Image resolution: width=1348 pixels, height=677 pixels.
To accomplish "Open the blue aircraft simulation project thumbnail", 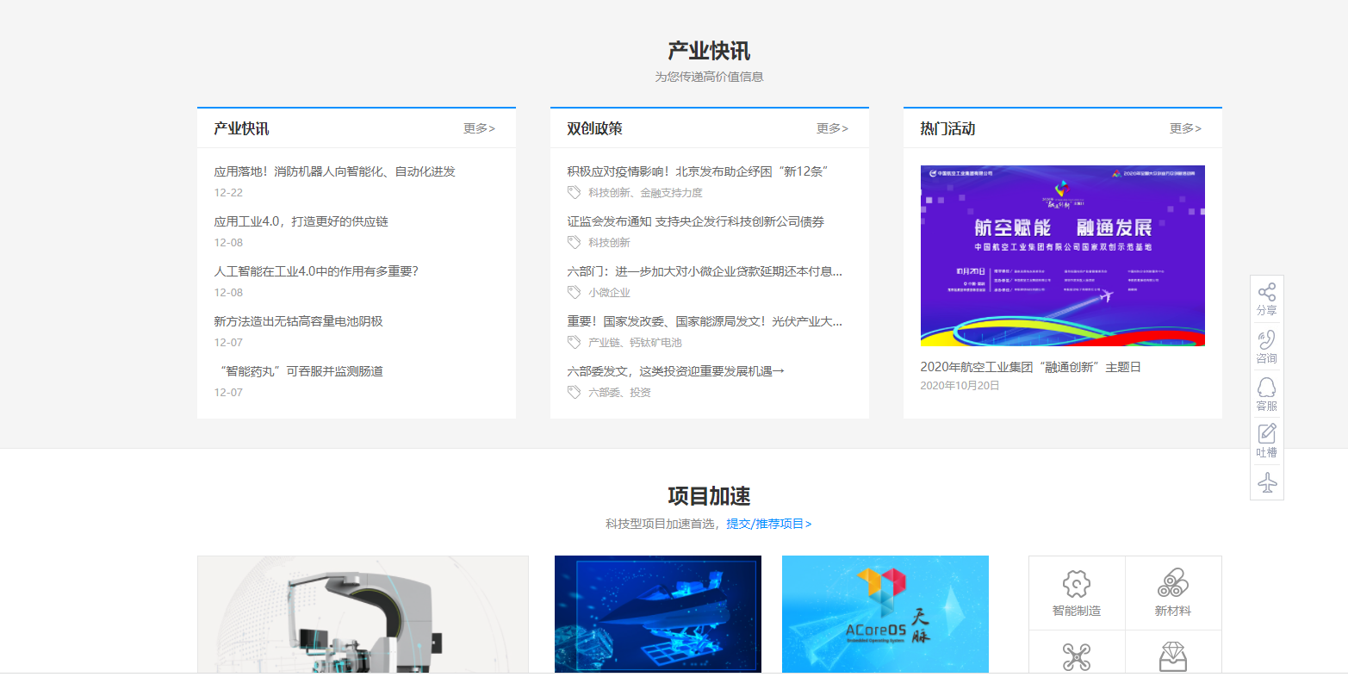I will [x=658, y=614].
